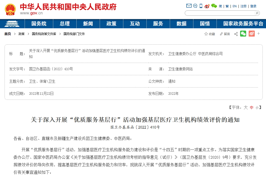The image size is (266, 176).
Task: Go to 政策 breadcrumb link
Action: pos(22,34)
